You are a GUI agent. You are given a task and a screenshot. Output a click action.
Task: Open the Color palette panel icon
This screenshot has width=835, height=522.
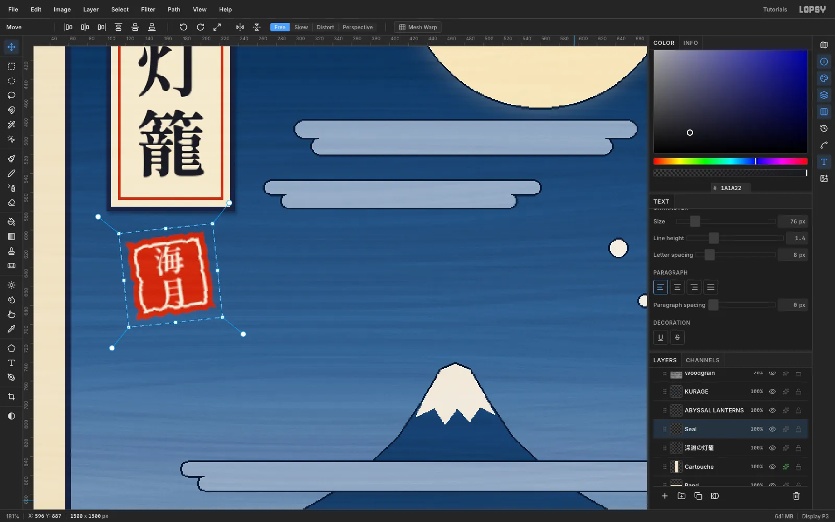(824, 78)
